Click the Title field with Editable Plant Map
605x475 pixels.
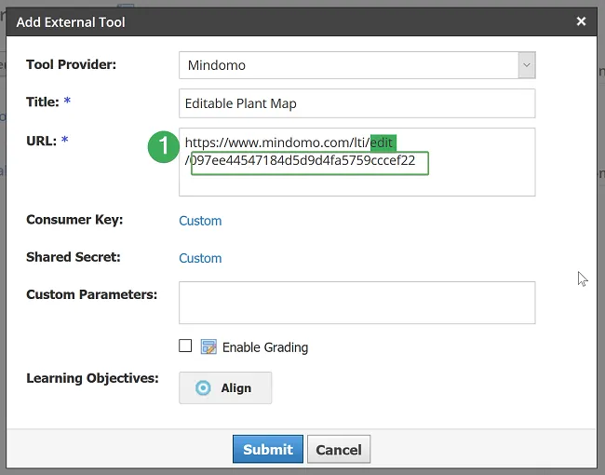point(356,103)
